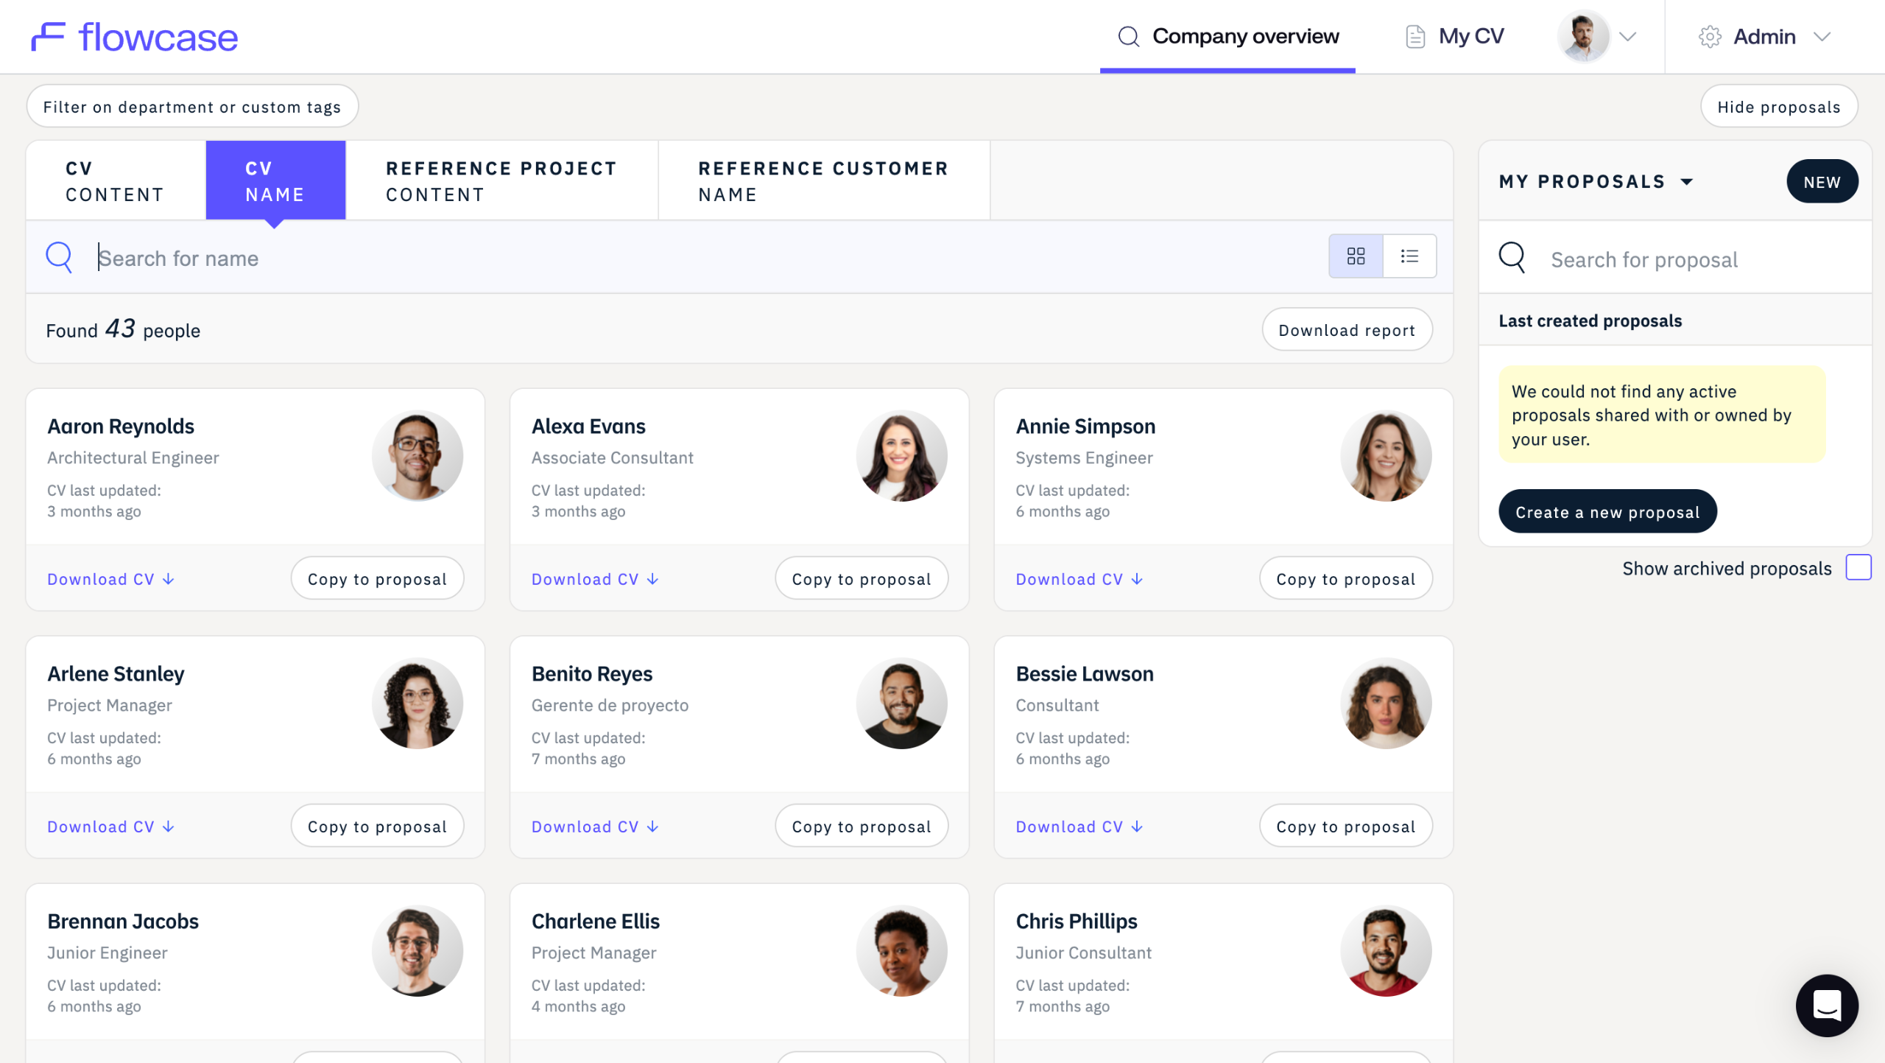Click the search magnifier in name search
The image size is (1885, 1063).
pyautogui.click(x=59, y=258)
